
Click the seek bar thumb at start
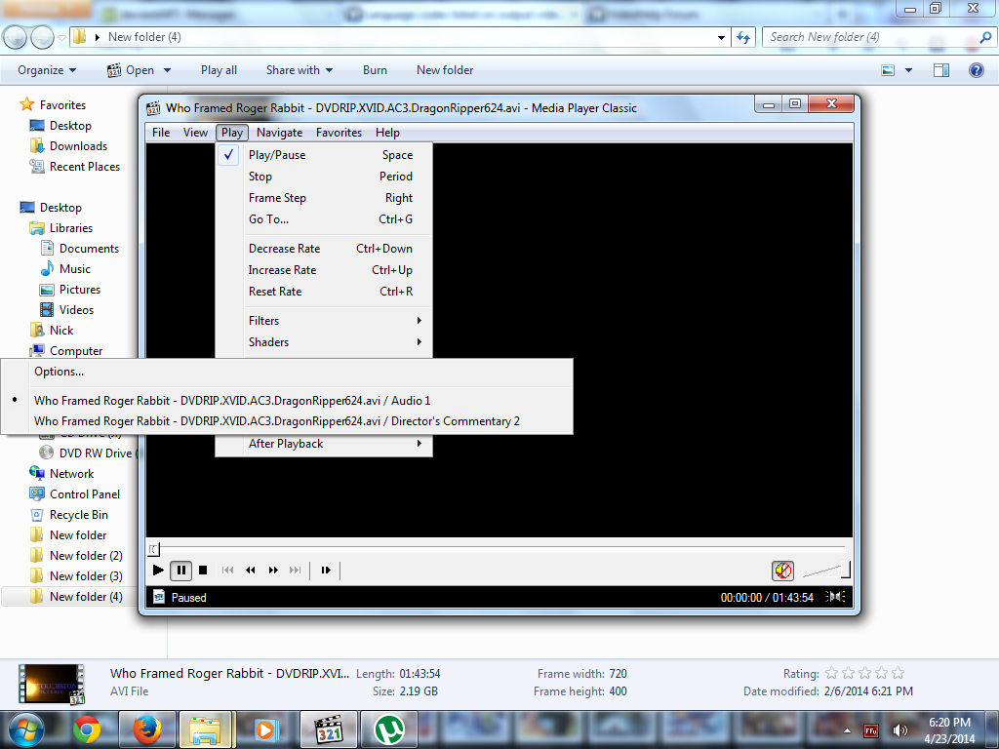153,548
